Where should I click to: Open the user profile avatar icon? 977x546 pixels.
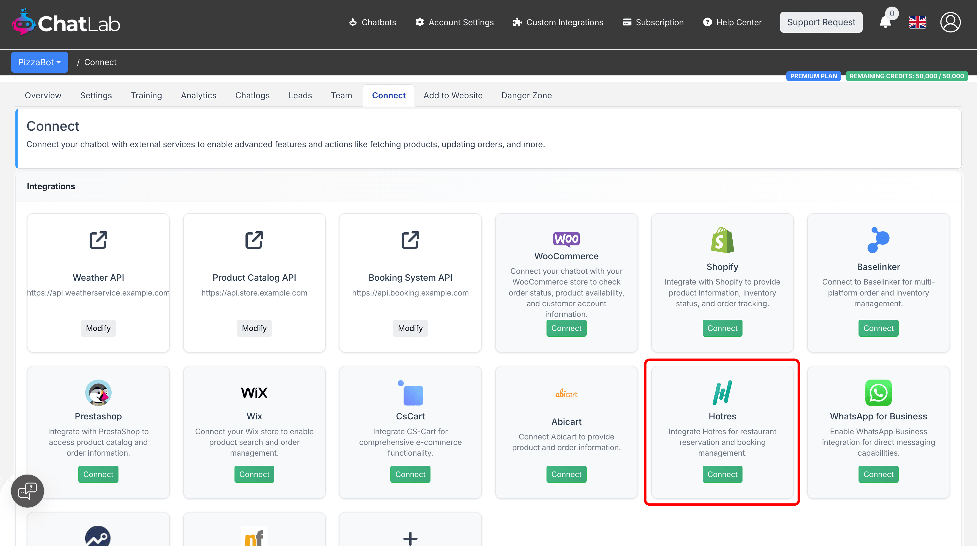pyautogui.click(x=950, y=22)
